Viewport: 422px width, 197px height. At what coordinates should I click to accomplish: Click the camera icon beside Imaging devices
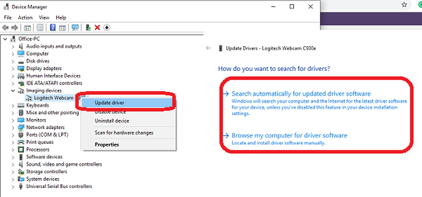[x=21, y=91]
